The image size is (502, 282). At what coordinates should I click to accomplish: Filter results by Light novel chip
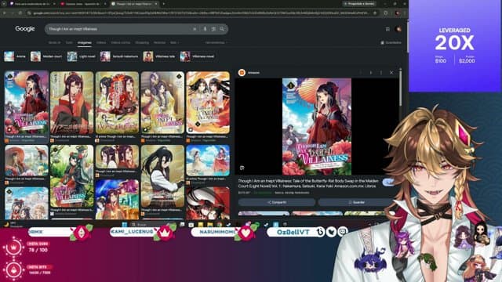tap(82, 56)
